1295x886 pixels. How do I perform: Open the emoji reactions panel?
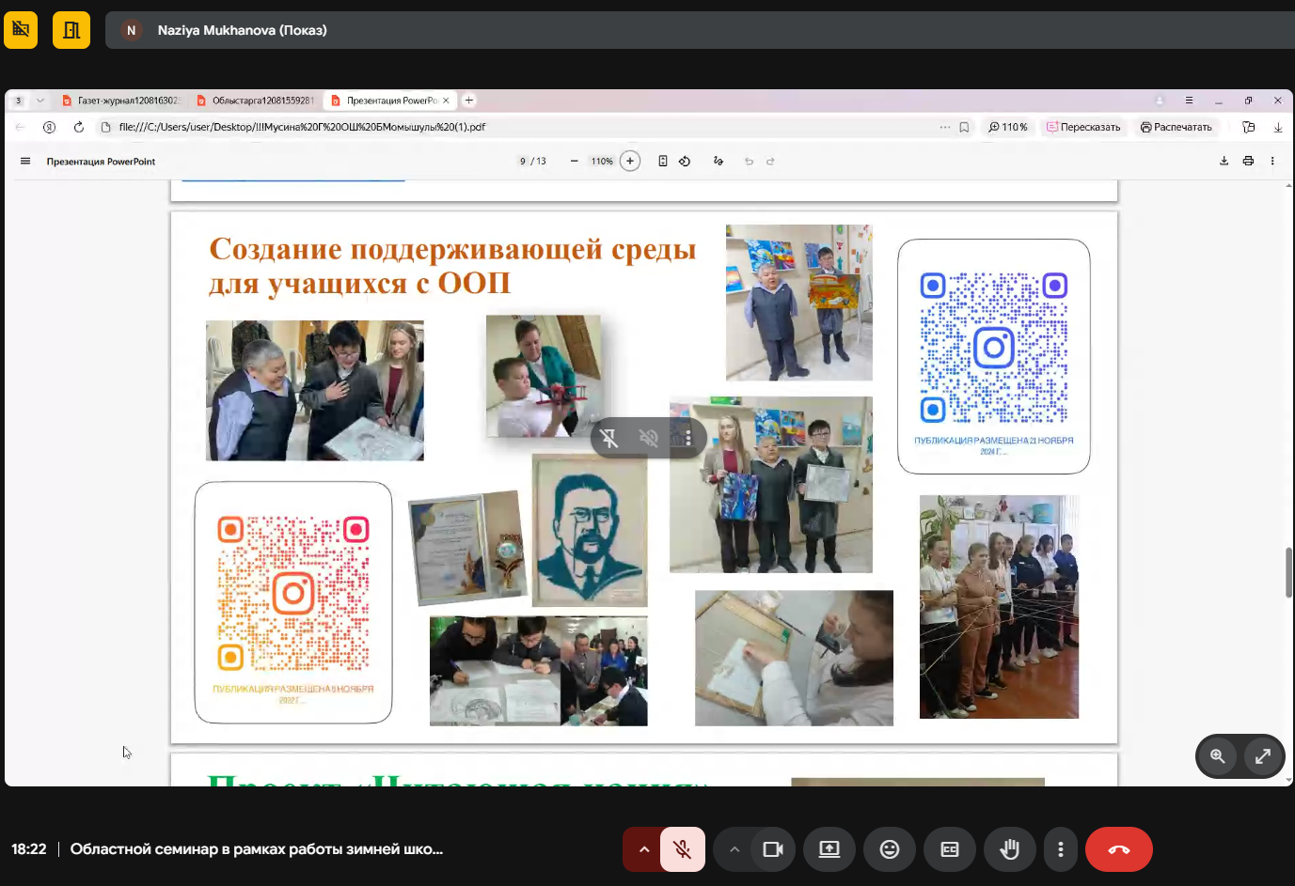point(890,849)
